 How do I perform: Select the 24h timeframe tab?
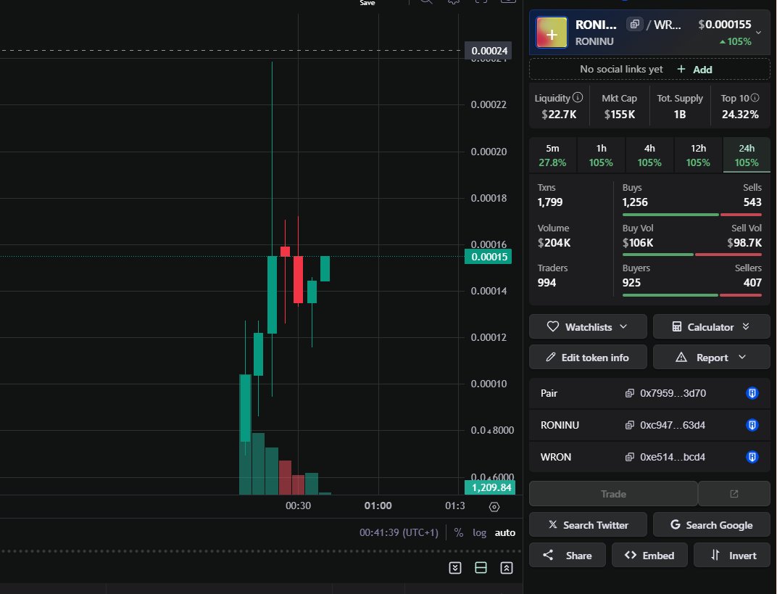pyautogui.click(x=747, y=155)
